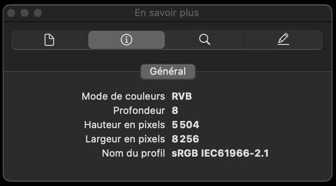Click the 'En savoir plus' window title

pyautogui.click(x=167, y=13)
